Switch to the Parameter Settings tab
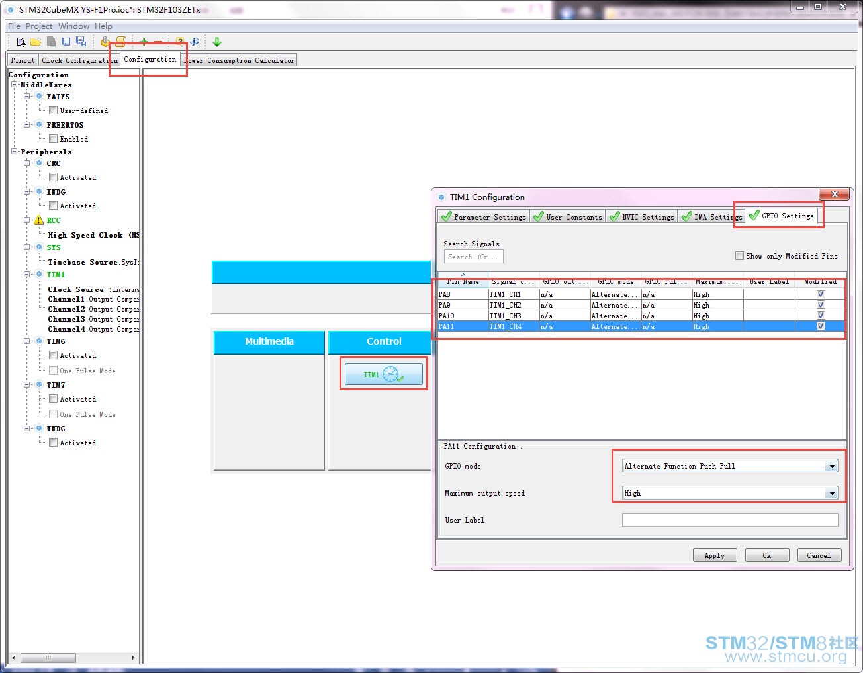Image resolution: width=863 pixels, height=673 pixels. point(483,217)
